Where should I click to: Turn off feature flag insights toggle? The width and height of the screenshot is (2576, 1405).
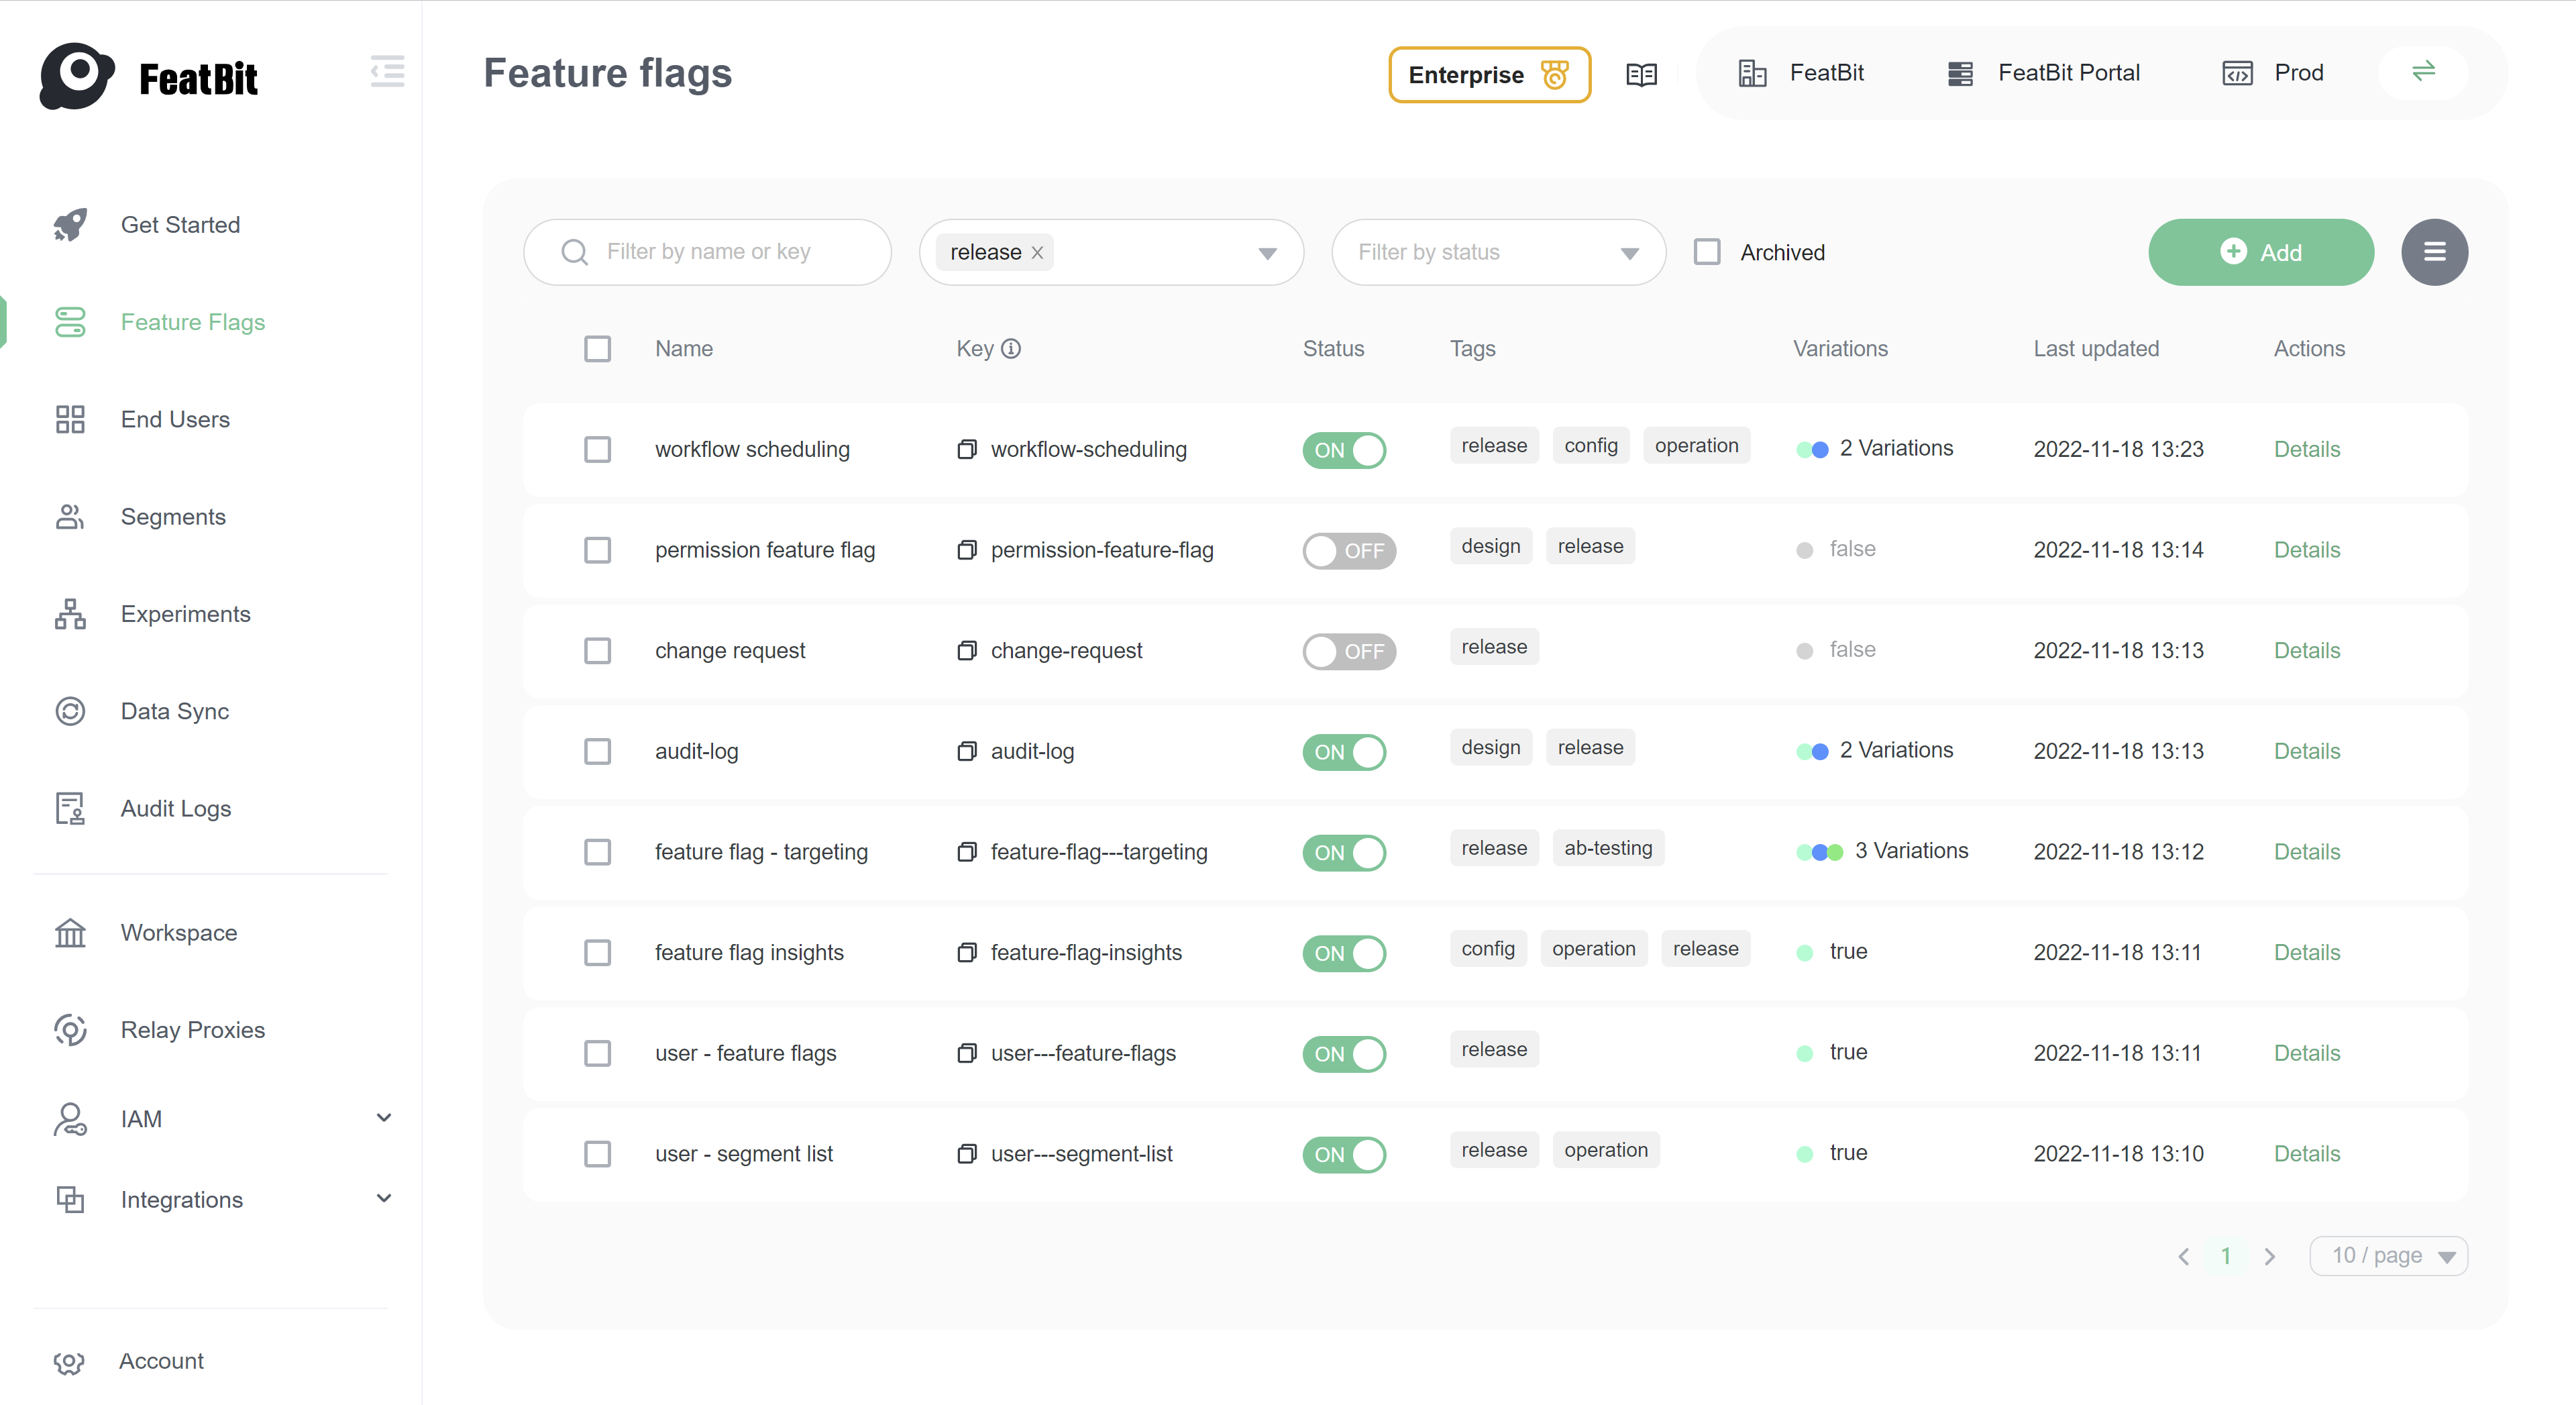(x=1344, y=953)
